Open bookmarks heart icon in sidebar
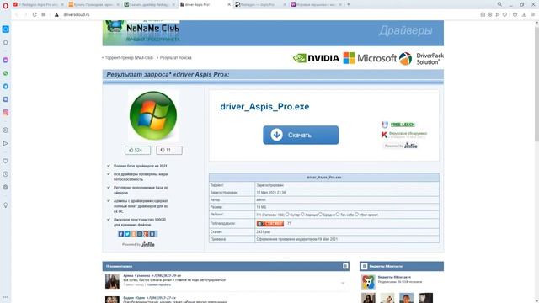This screenshot has width=539, height=303. tap(6, 161)
